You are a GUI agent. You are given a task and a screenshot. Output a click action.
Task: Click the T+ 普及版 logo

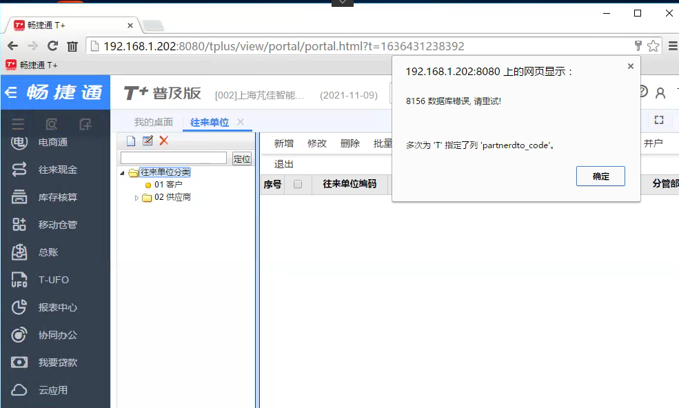(163, 92)
